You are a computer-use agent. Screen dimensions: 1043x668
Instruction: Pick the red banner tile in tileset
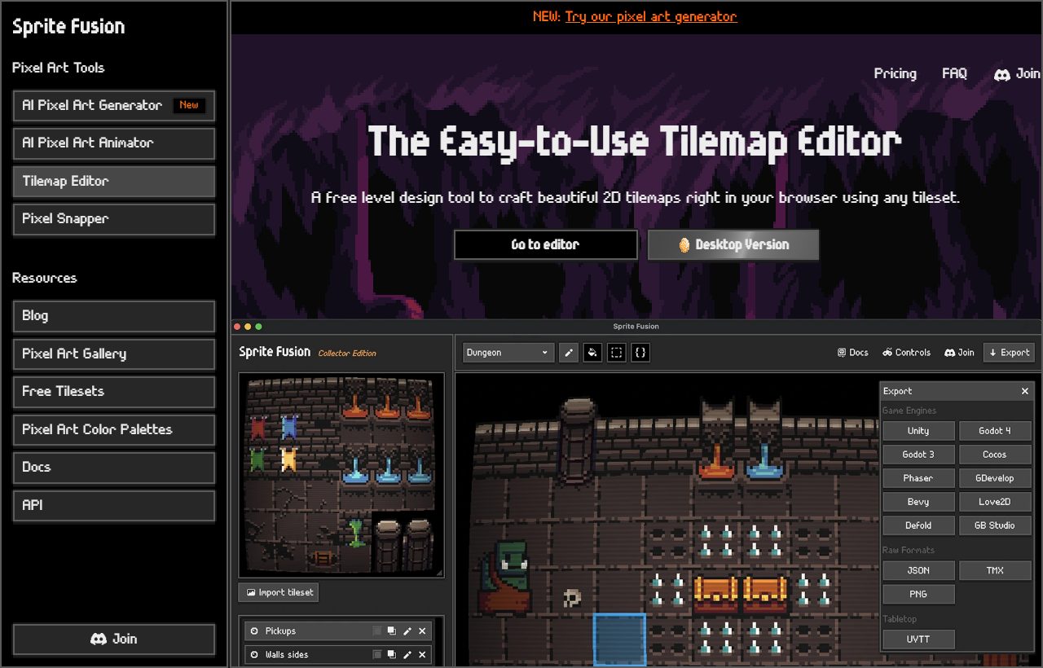click(x=258, y=428)
